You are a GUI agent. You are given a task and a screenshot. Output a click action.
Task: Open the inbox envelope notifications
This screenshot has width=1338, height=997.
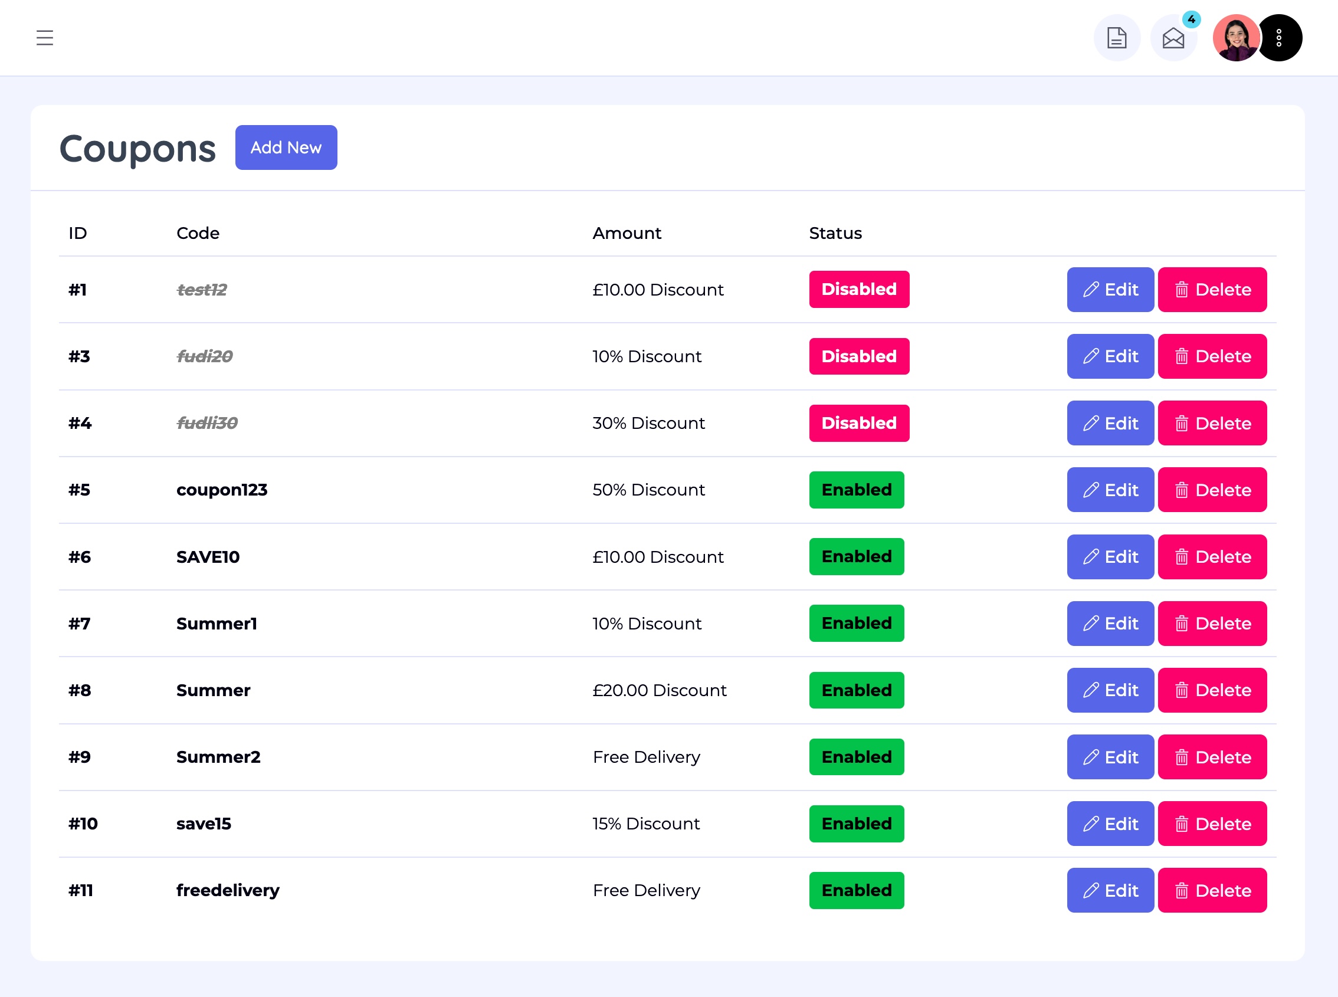(1173, 38)
